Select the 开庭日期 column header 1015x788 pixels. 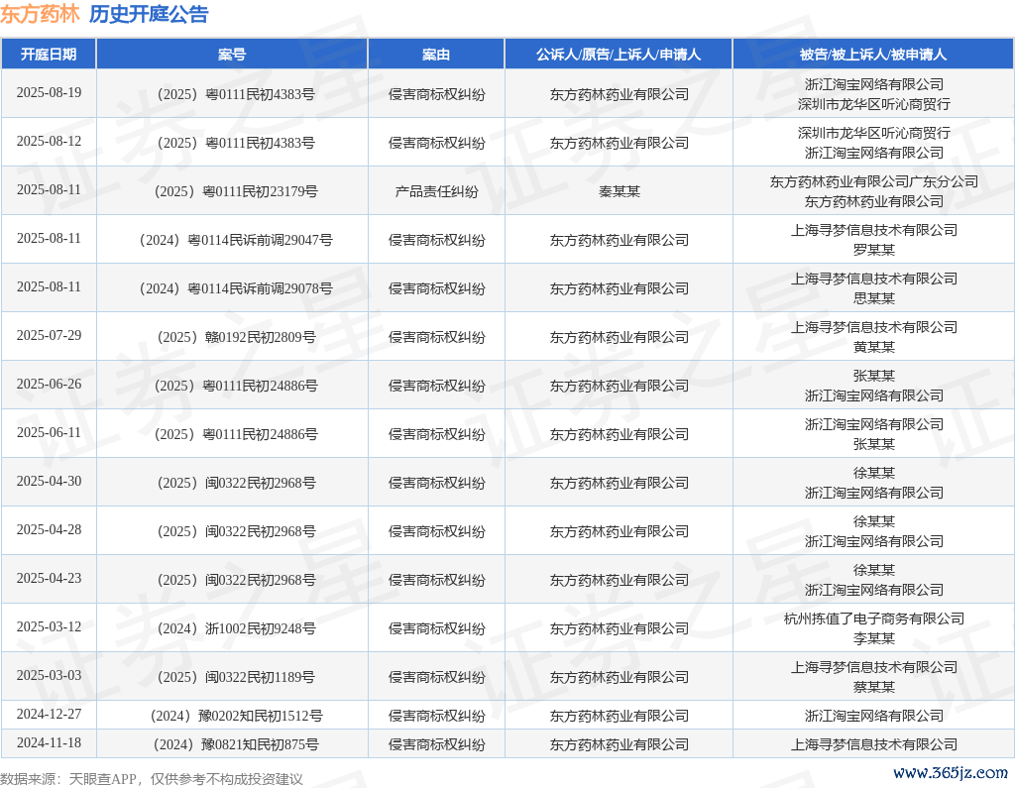point(49,55)
